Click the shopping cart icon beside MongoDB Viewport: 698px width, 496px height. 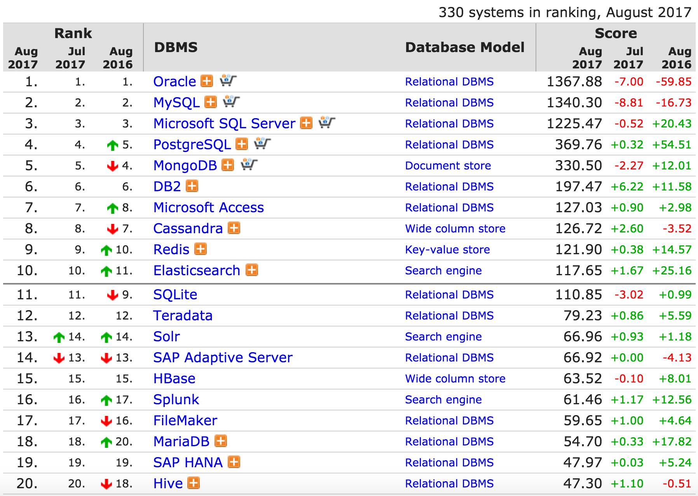pyautogui.click(x=249, y=164)
